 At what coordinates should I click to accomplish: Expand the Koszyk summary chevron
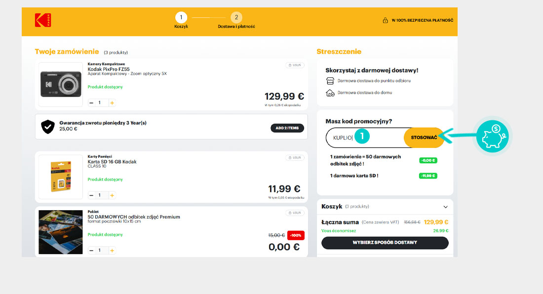click(x=445, y=207)
